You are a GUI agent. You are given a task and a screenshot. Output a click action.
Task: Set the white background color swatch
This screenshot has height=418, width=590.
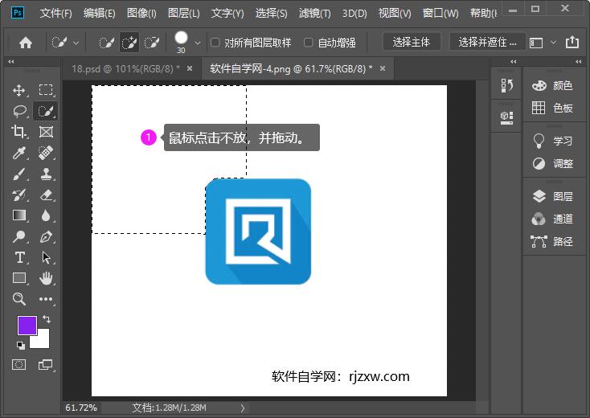click(x=43, y=341)
